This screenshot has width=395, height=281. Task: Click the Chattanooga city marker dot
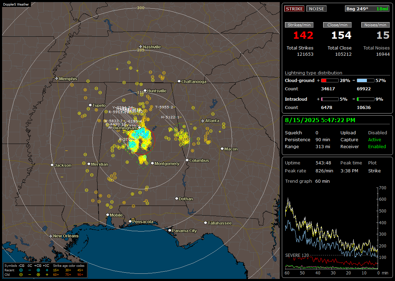click(179, 81)
